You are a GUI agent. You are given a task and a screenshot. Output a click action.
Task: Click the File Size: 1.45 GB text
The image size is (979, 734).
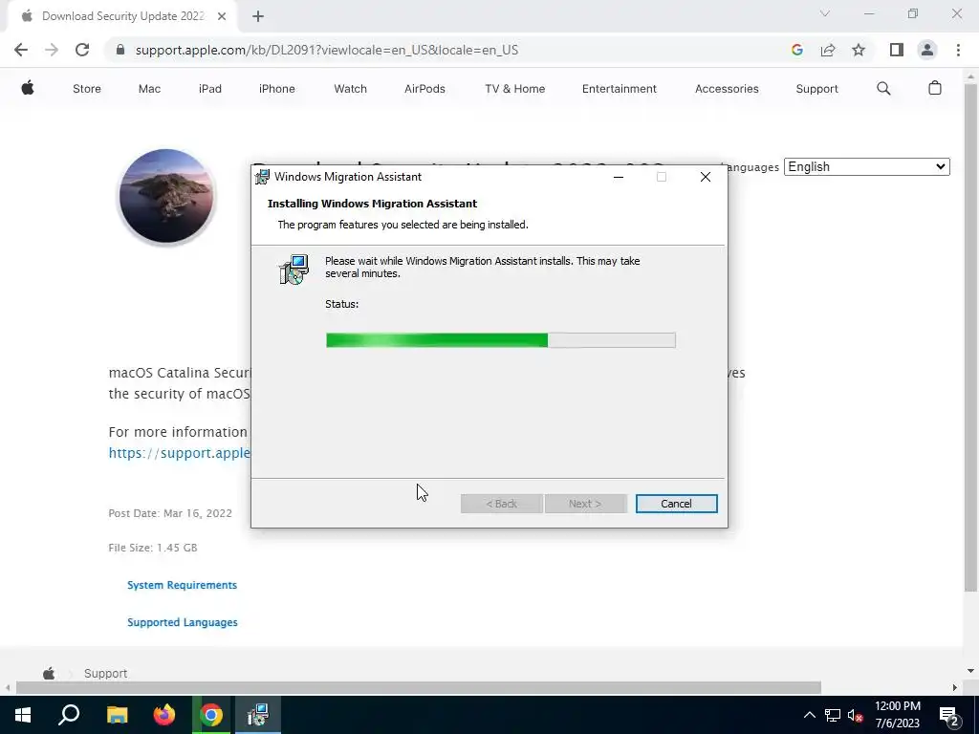click(x=153, y=548)
